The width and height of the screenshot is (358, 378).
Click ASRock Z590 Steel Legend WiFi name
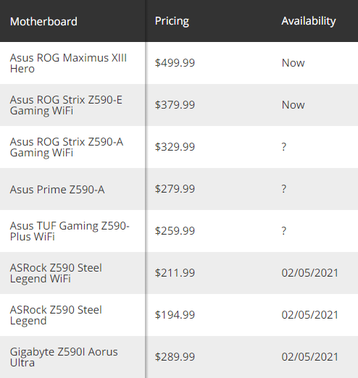56,273
